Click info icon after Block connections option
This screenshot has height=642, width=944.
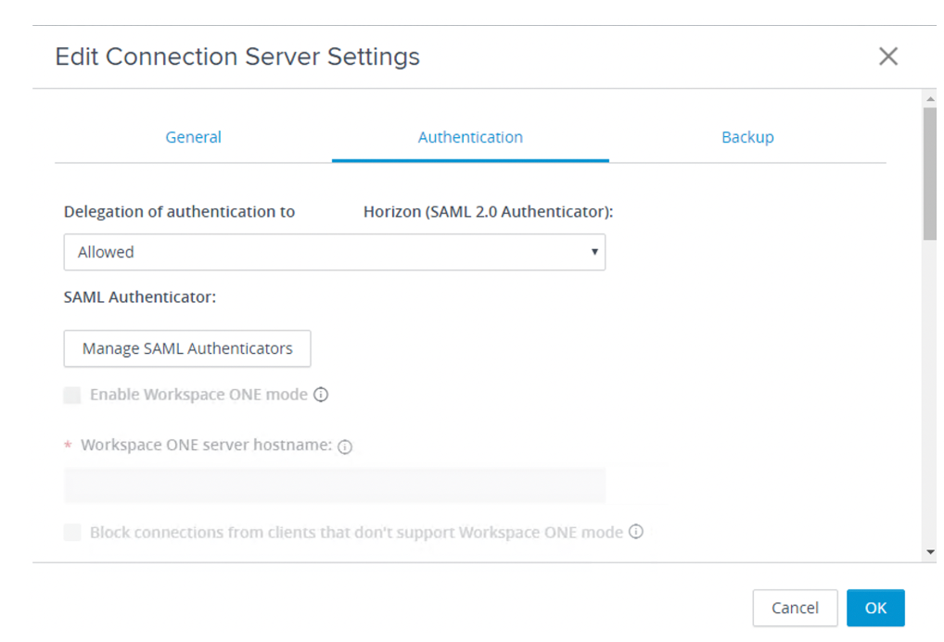click(x=636, y=532)
